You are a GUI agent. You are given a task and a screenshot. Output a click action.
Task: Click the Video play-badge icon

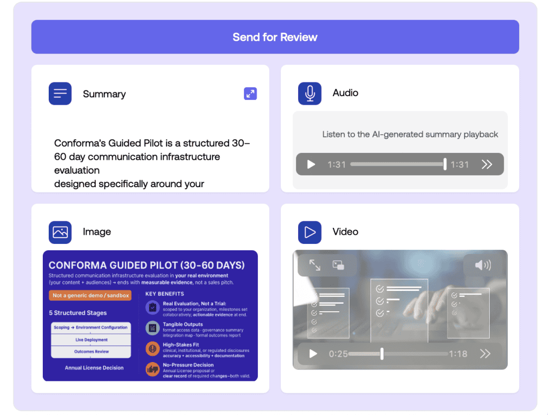310,232
